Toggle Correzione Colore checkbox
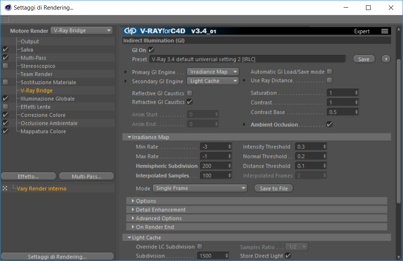The image size is (403, 261). pyautogui.click(x=5, y=115)
